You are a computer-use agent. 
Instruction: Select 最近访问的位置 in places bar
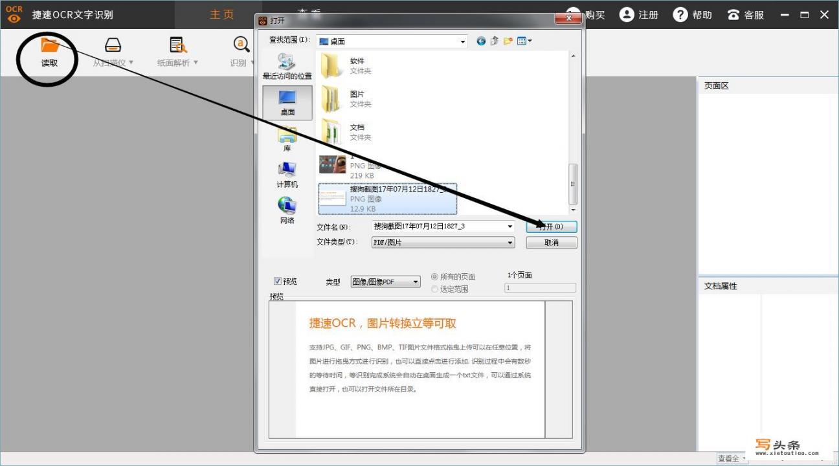point(287,67)
